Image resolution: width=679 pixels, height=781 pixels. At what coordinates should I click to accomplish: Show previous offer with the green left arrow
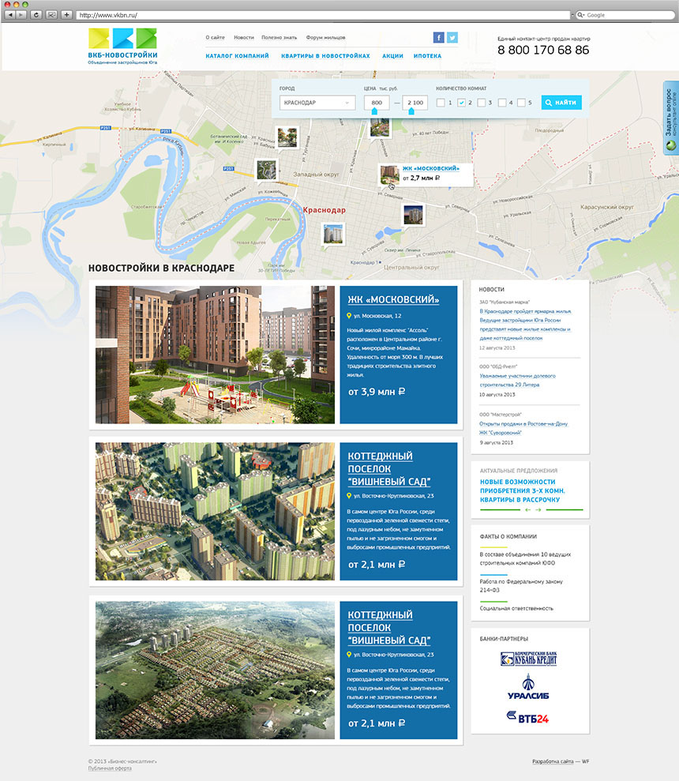tap(527, 509)
